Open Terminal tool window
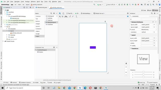 [14, 82]
